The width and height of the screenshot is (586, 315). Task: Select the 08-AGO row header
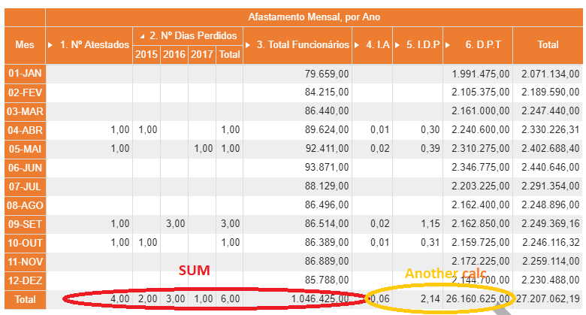point(25,205)
